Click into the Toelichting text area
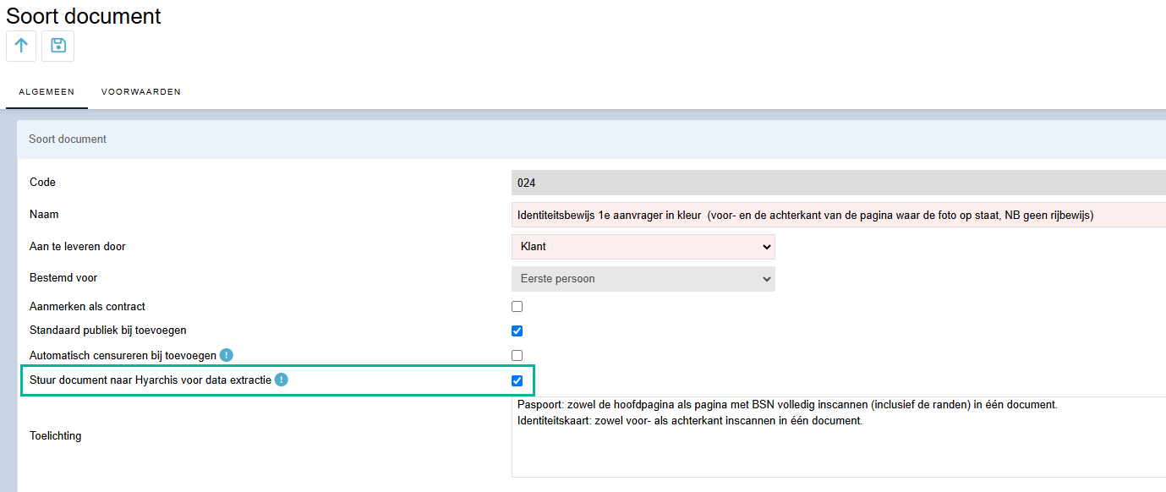1166x492 pixels. (x=839, y=437)
